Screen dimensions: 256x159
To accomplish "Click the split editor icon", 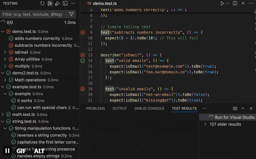I will click(x=235, y=3).
